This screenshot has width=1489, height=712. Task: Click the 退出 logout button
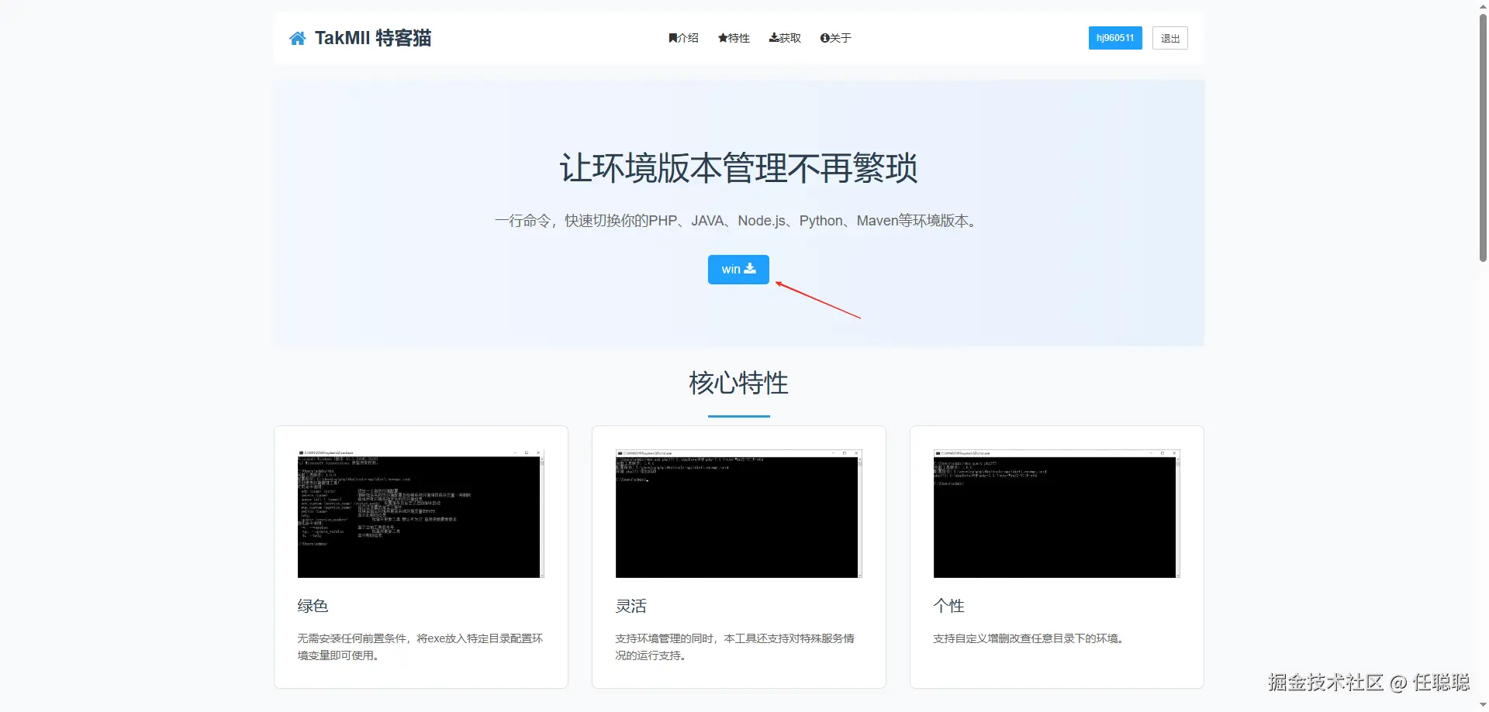pyautogui.click(x=1169, y=37)
